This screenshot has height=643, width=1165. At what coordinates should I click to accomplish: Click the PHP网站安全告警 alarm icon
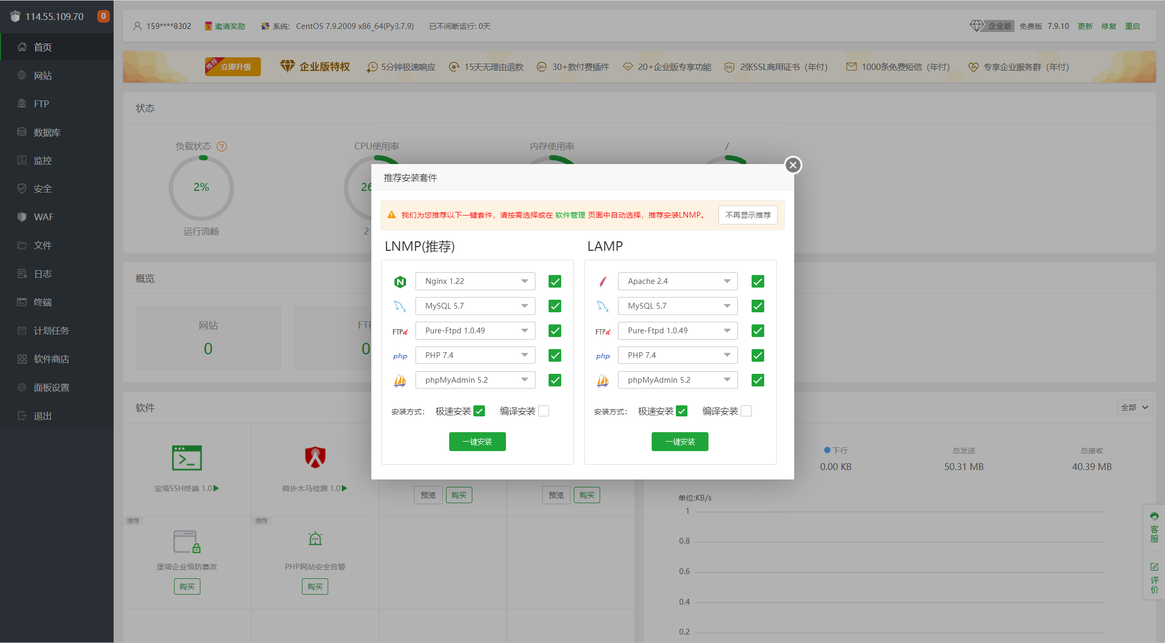[315, 538]
